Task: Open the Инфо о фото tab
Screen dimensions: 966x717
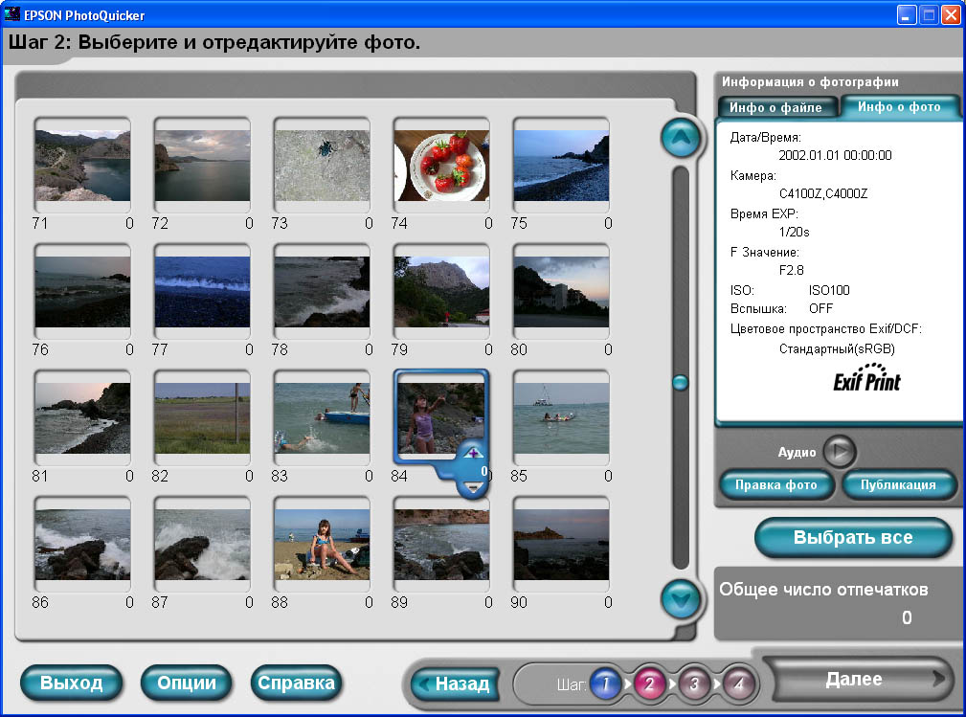Action: [x=899, y=107]
